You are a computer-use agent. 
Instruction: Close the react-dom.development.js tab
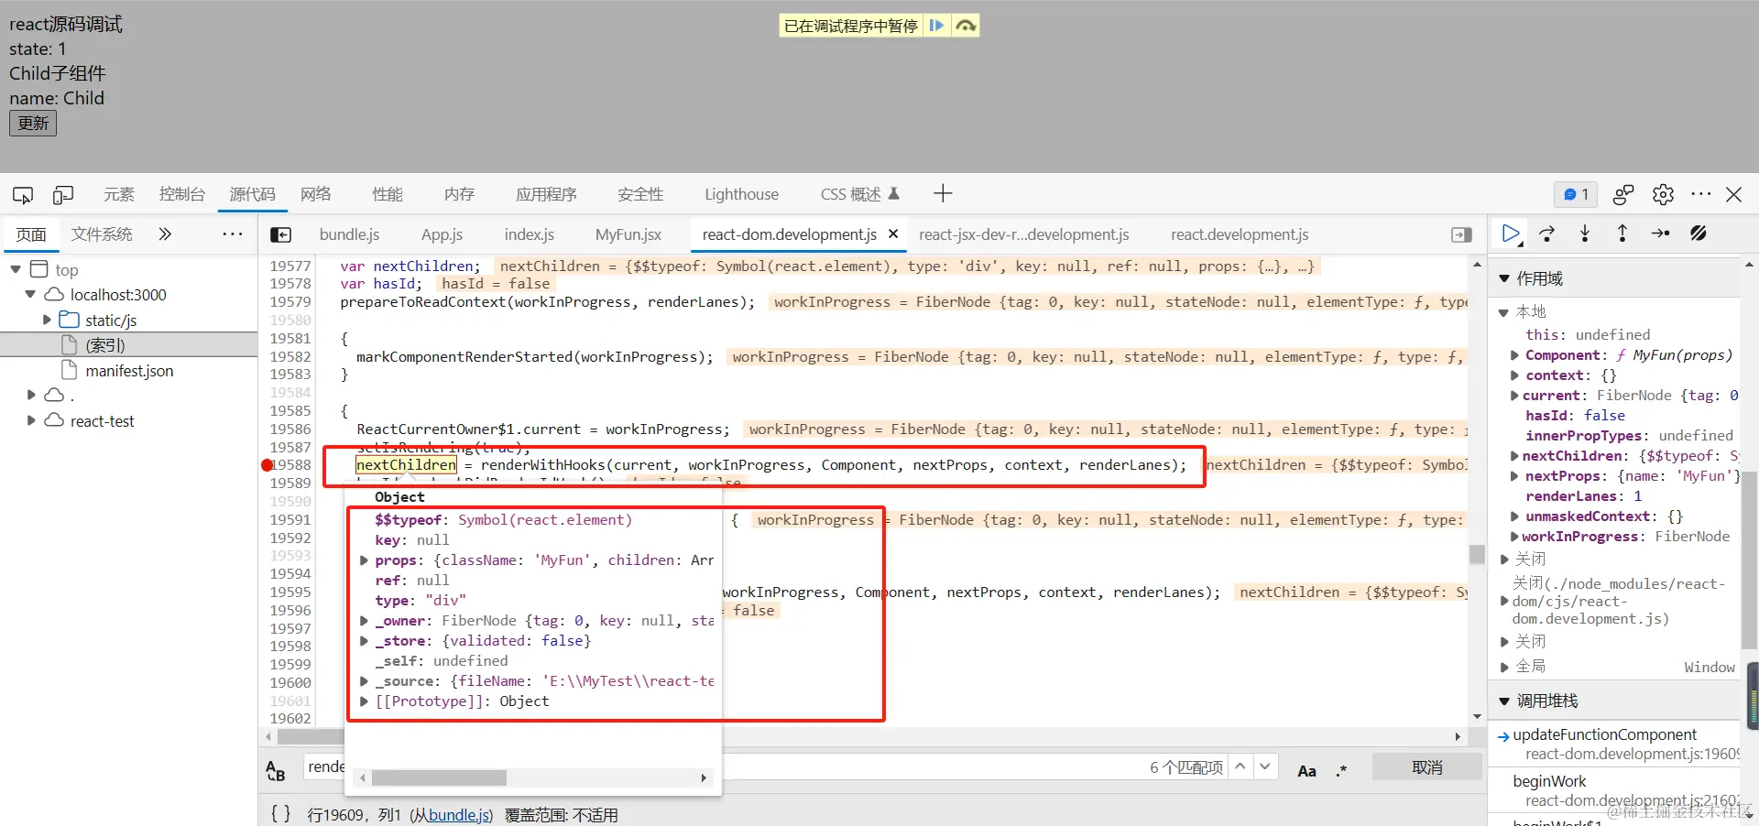click(893, 234)
